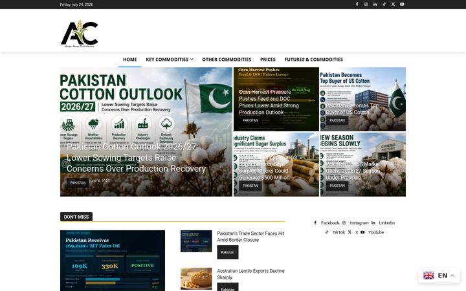The image size is (466, 291).
Task: Go to the Home menu item
Action: [130, 59]
